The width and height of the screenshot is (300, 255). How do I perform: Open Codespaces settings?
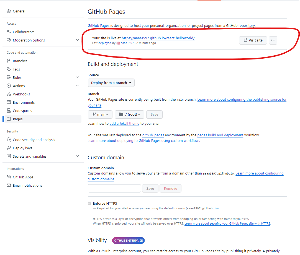[x=22, y=111]
